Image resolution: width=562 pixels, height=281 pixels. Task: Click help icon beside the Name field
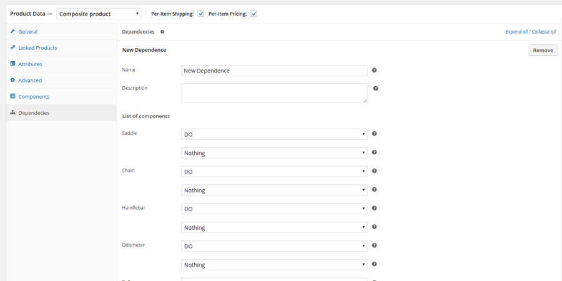[375, 71]
